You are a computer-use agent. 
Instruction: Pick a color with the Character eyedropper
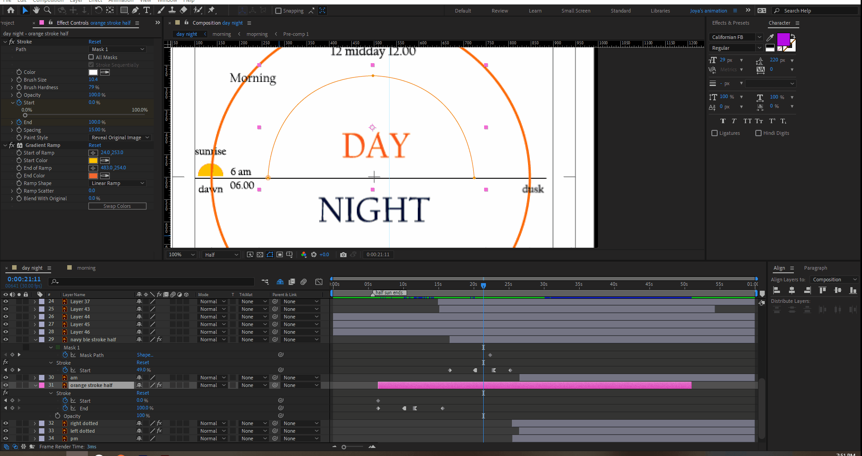[x=770, y=37]
